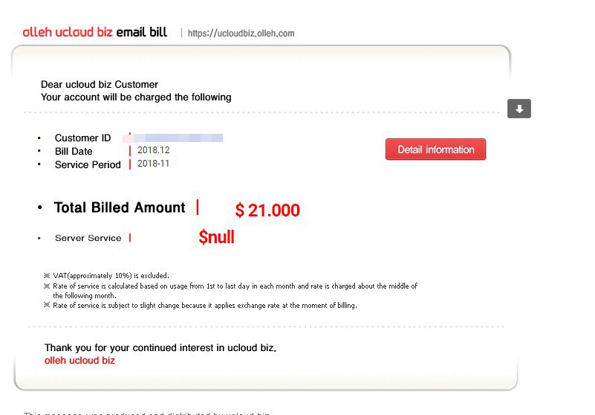Click the $null Server Service amount
595x415 pixels.
coord(216,237)
